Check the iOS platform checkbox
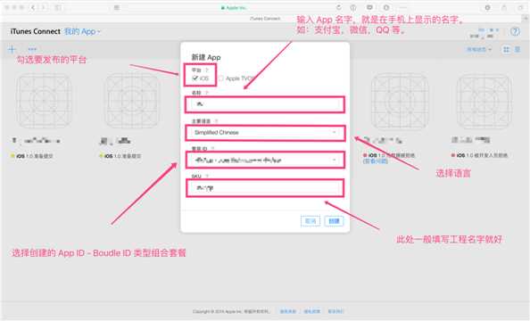 pyautogui.click(x=195, y=78)
